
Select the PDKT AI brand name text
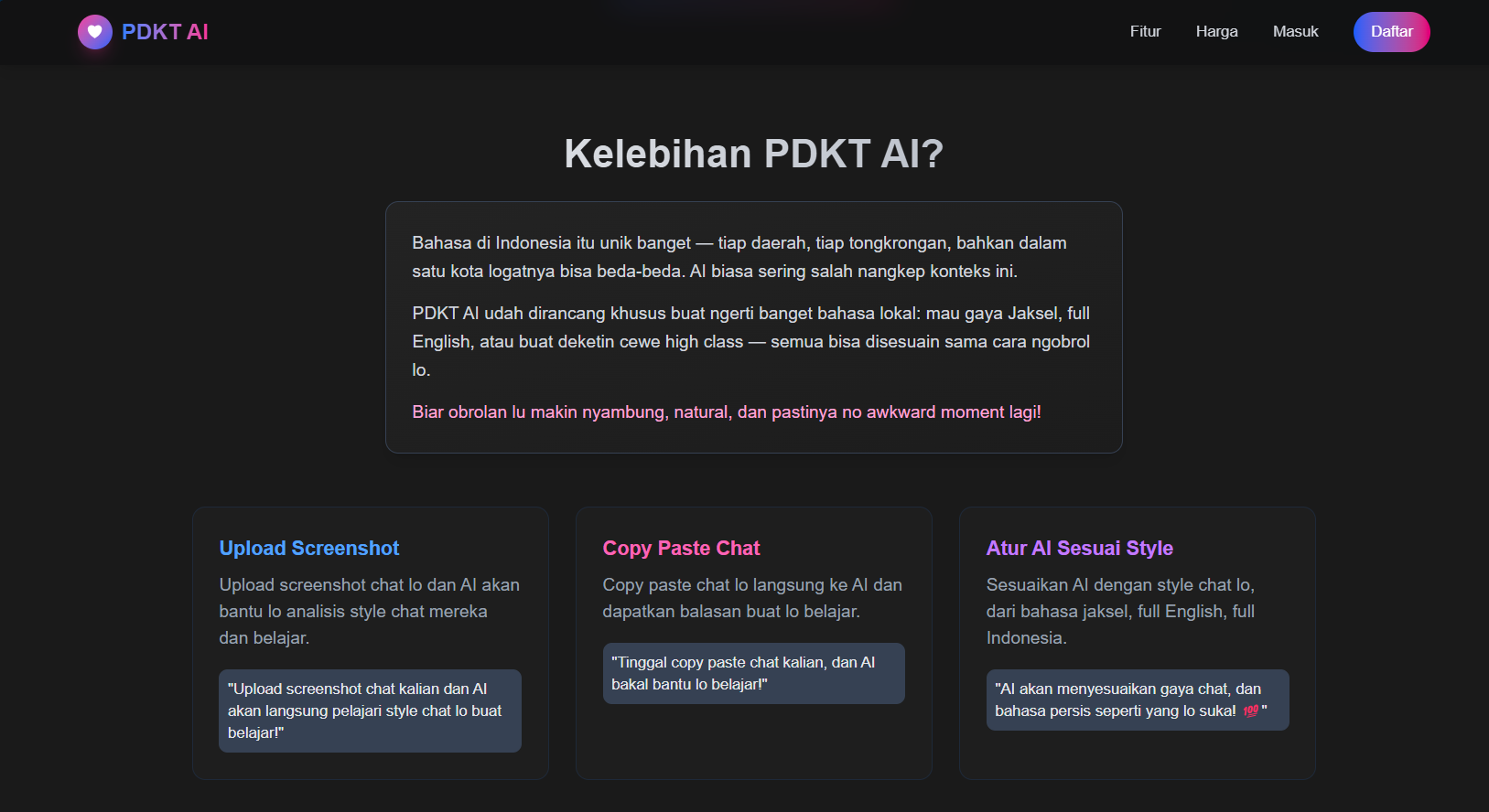(164, 31)
